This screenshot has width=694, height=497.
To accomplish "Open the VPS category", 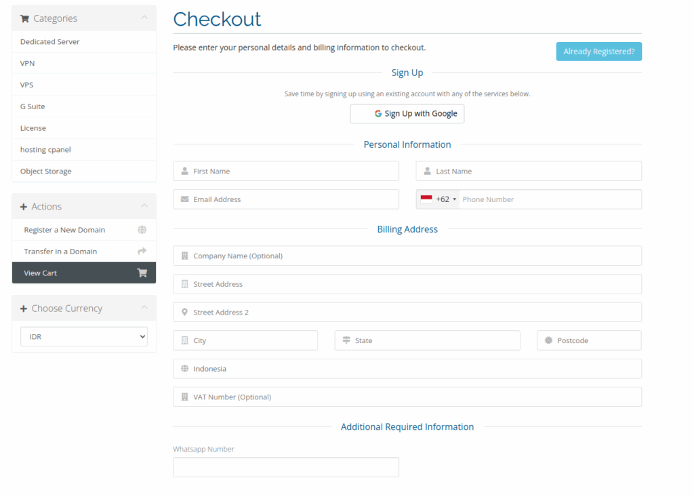I will coord(84,85).
